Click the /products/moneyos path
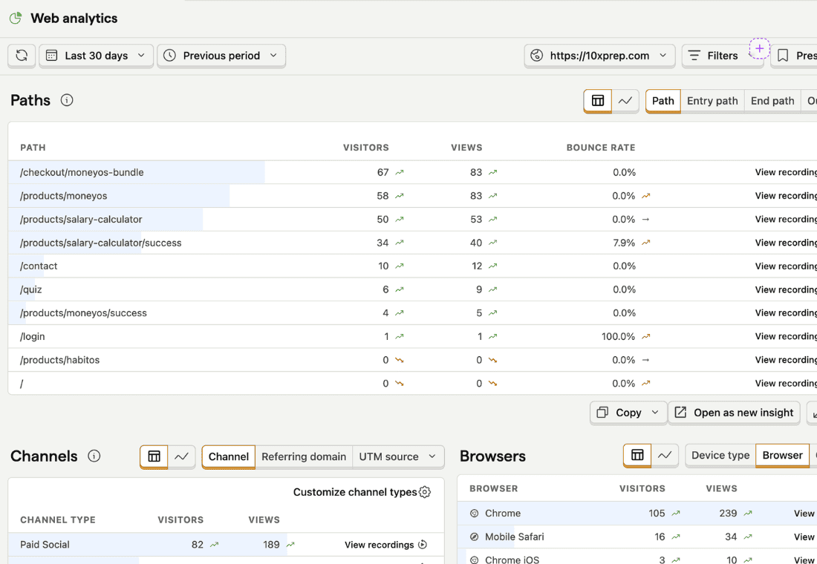 64,196
